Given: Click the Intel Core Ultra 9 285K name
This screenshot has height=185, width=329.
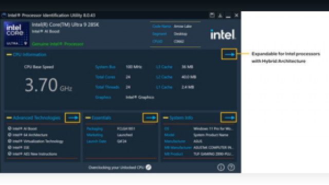Looking at the screenshot, I should pyautogui.click(x=65, y=25).
